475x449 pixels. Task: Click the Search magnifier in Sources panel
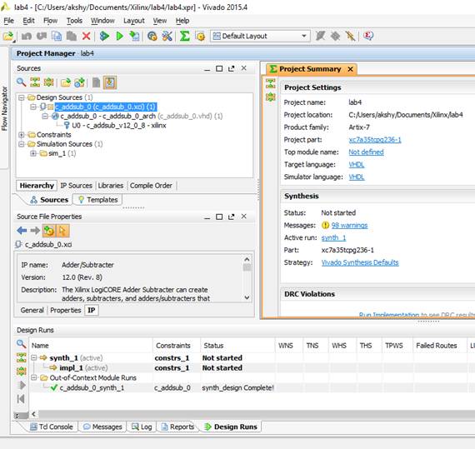(21, 82)
